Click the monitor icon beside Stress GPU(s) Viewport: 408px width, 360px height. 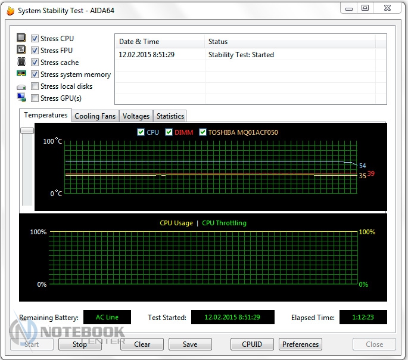[x=21, y=98]
